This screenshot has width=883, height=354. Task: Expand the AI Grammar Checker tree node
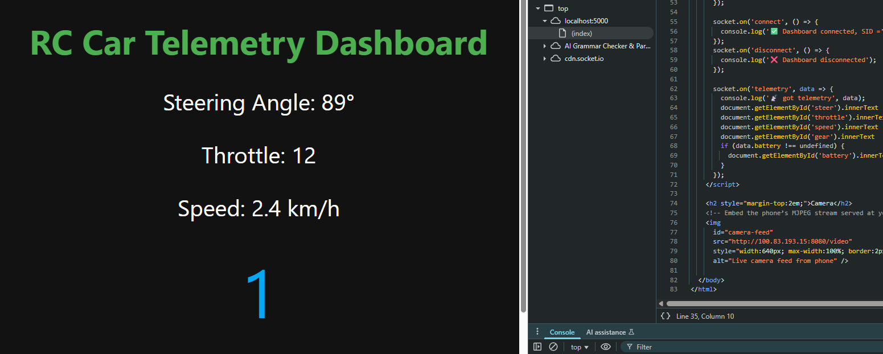click(545, 46)
